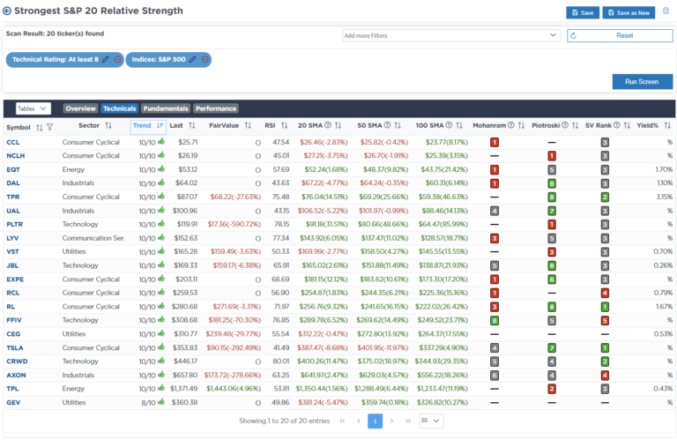
Task: Click the help icon beside SV Rank
Action: point(618,126)
